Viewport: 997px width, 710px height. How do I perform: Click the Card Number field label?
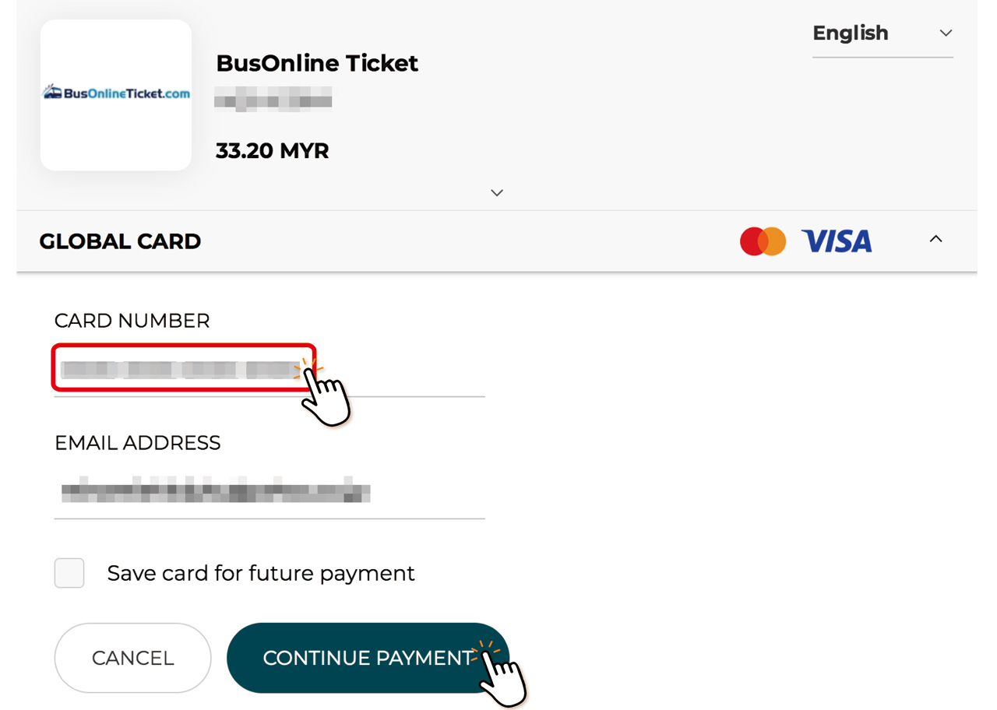click(x=132, y=321)
